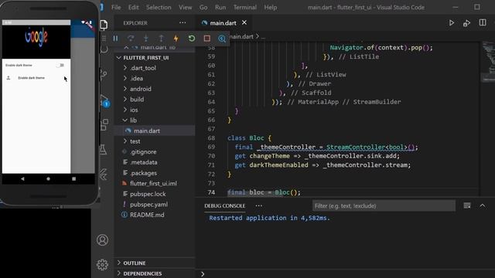Grab the debug toolbar drag handle
Viewport: 495px width, 278px height.
point(104,39)
